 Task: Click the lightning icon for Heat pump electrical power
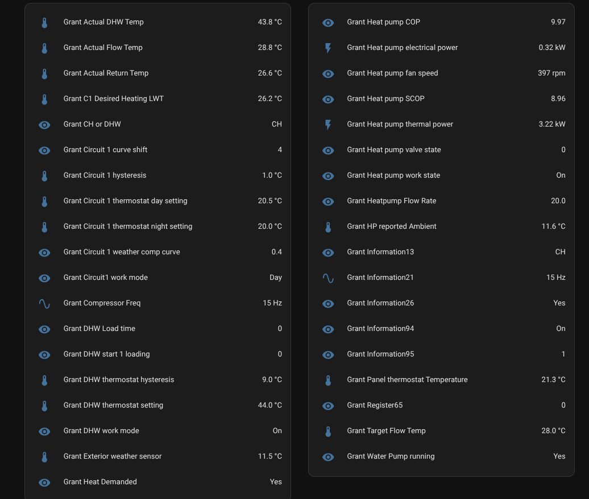pyautogui.click(x=328, y=48)
